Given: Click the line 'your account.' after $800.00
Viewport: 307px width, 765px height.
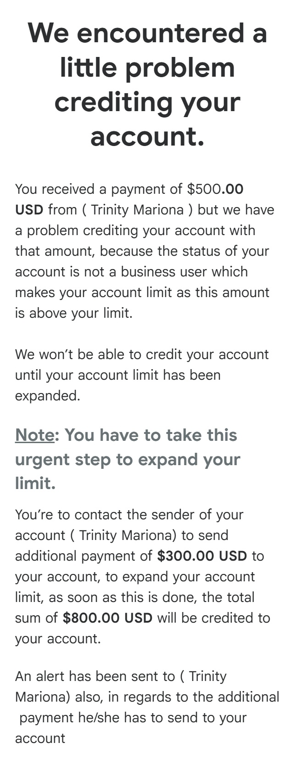Looking at the screenshot, I should pos(58,638).
